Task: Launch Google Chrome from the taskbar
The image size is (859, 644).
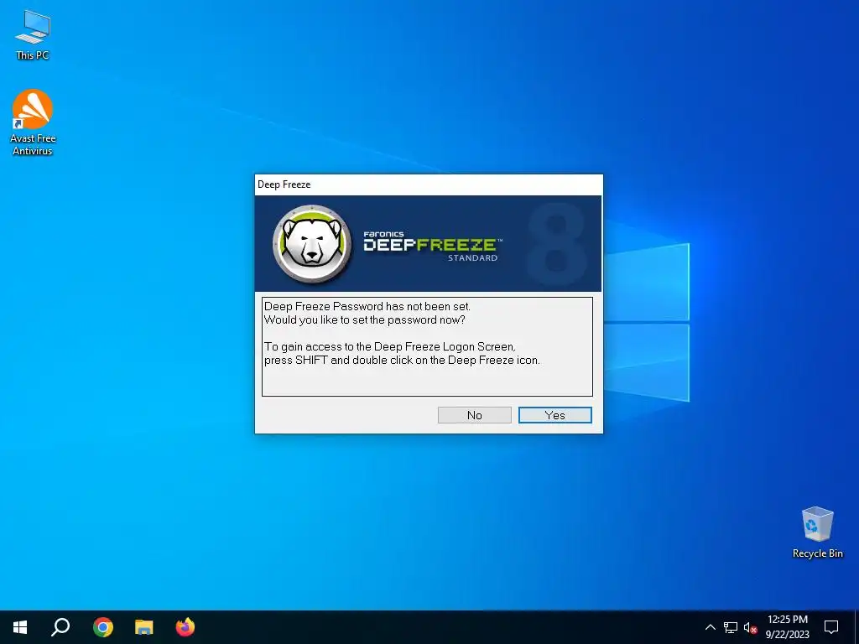Action: [x=102, y=627]
